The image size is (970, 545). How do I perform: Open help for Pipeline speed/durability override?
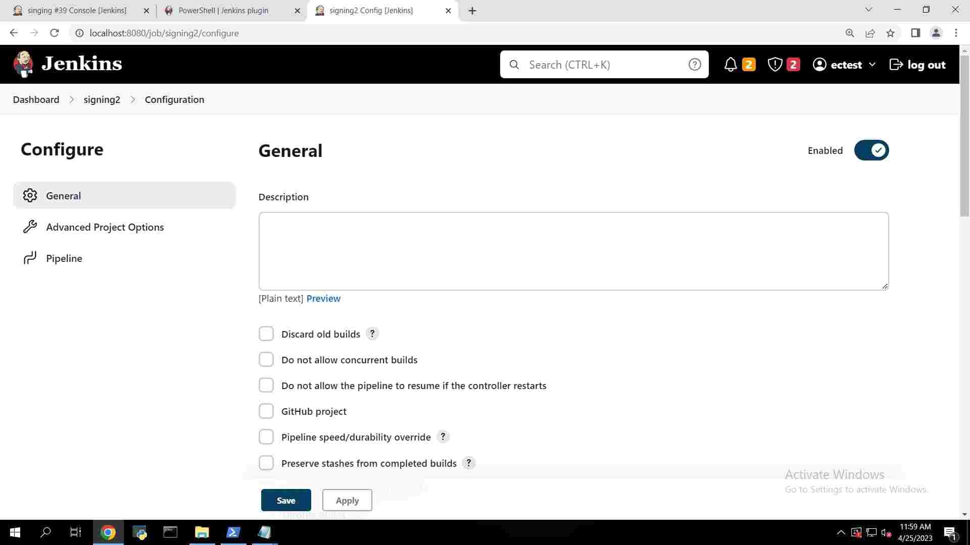pos(443,437)
